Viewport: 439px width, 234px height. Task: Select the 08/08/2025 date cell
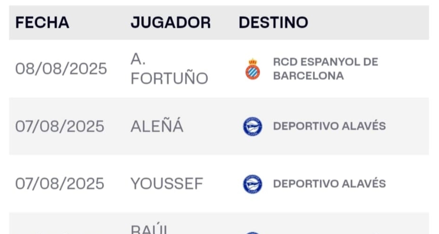tap(61, 69)
